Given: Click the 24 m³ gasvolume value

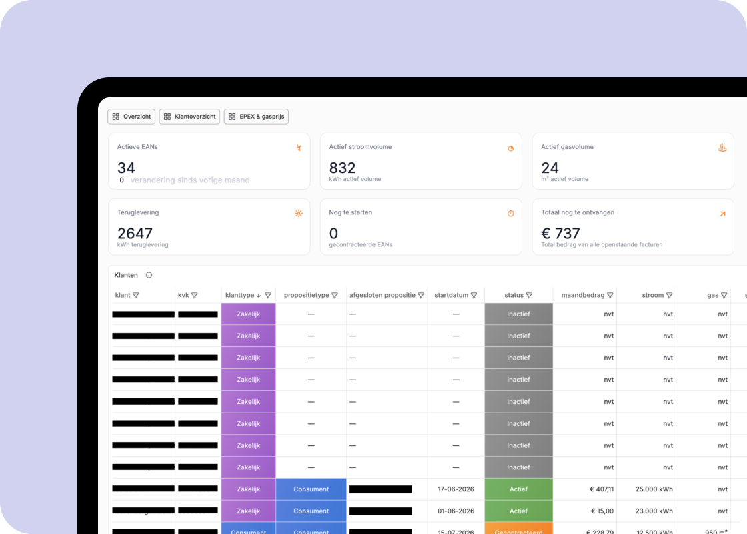Looking at the screenshot, I should point(550,168).
